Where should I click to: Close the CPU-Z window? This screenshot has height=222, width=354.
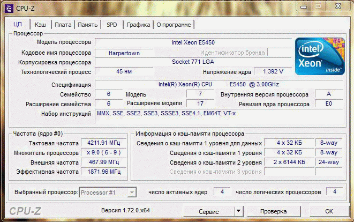(x=338, y=6)
